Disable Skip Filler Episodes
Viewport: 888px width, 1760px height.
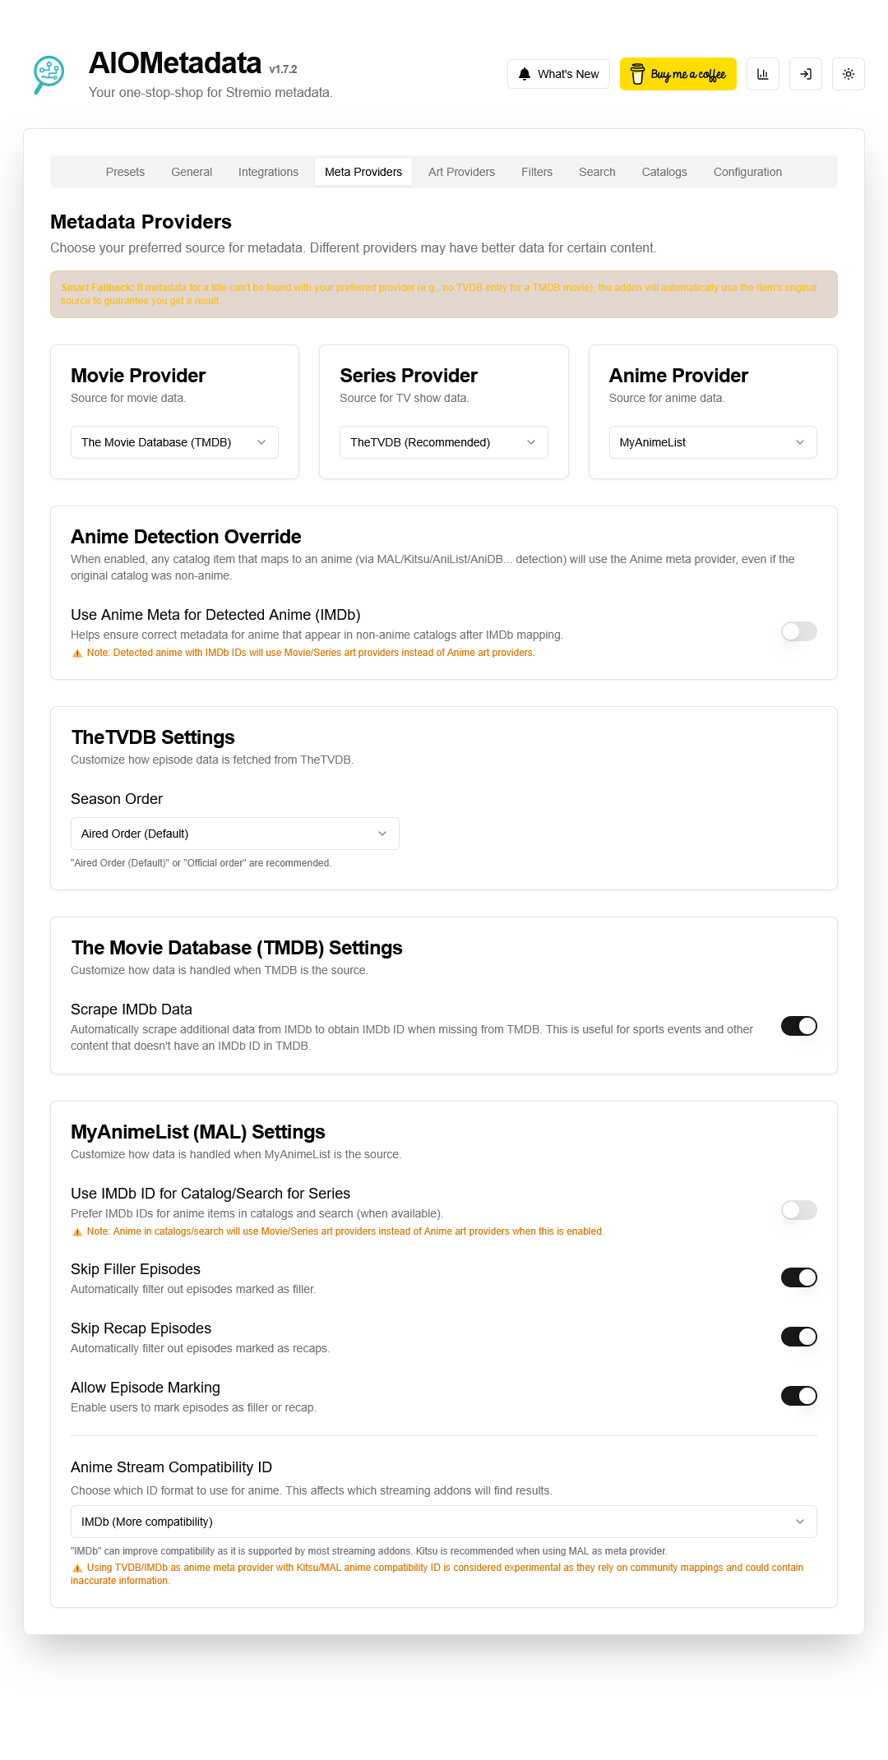pyautogui.click(x=798, y=1277)
